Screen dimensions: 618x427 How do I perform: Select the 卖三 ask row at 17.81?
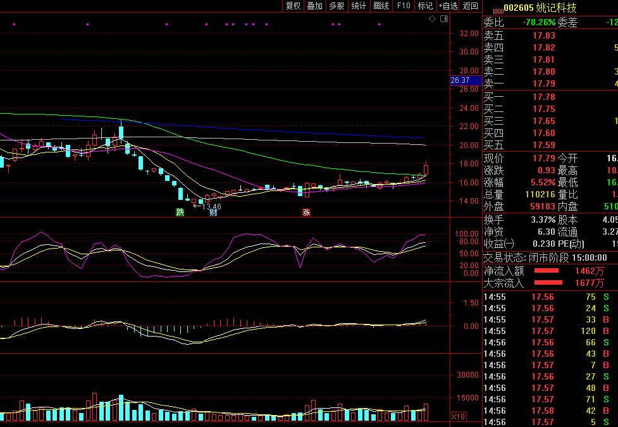(550, 59)
